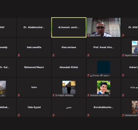Click the partial name 'delhak...'
The width and height of the screenshot is (138, 130).
tap(5, 107)
